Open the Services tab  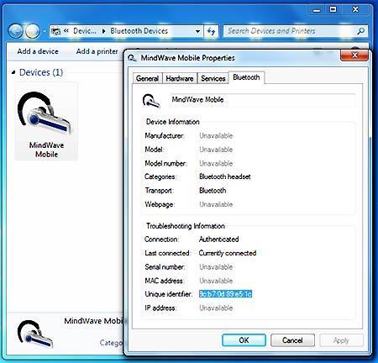click(213, 78)
